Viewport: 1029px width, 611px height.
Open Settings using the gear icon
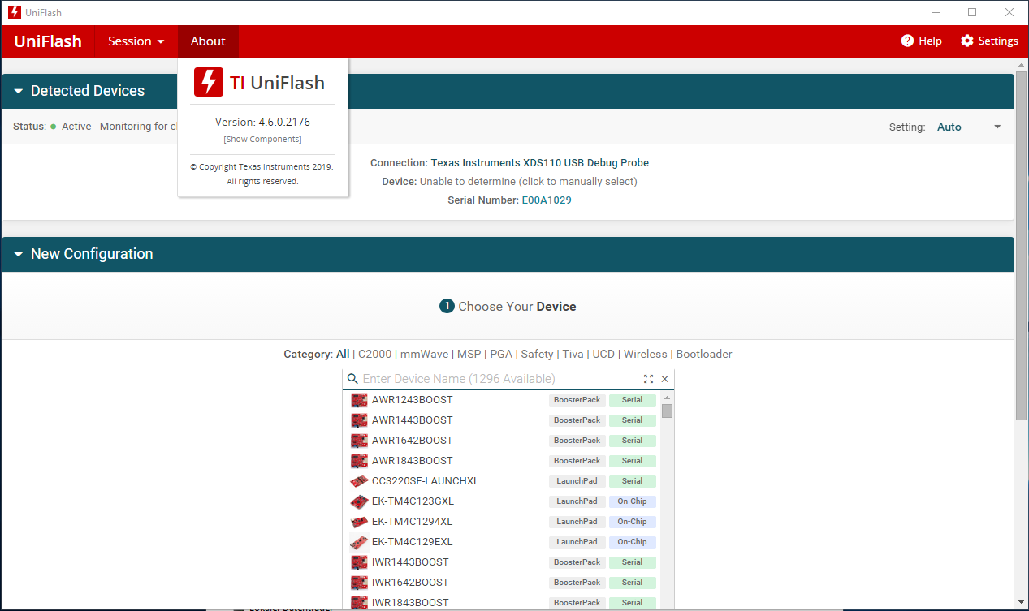[x=966, y=41]
